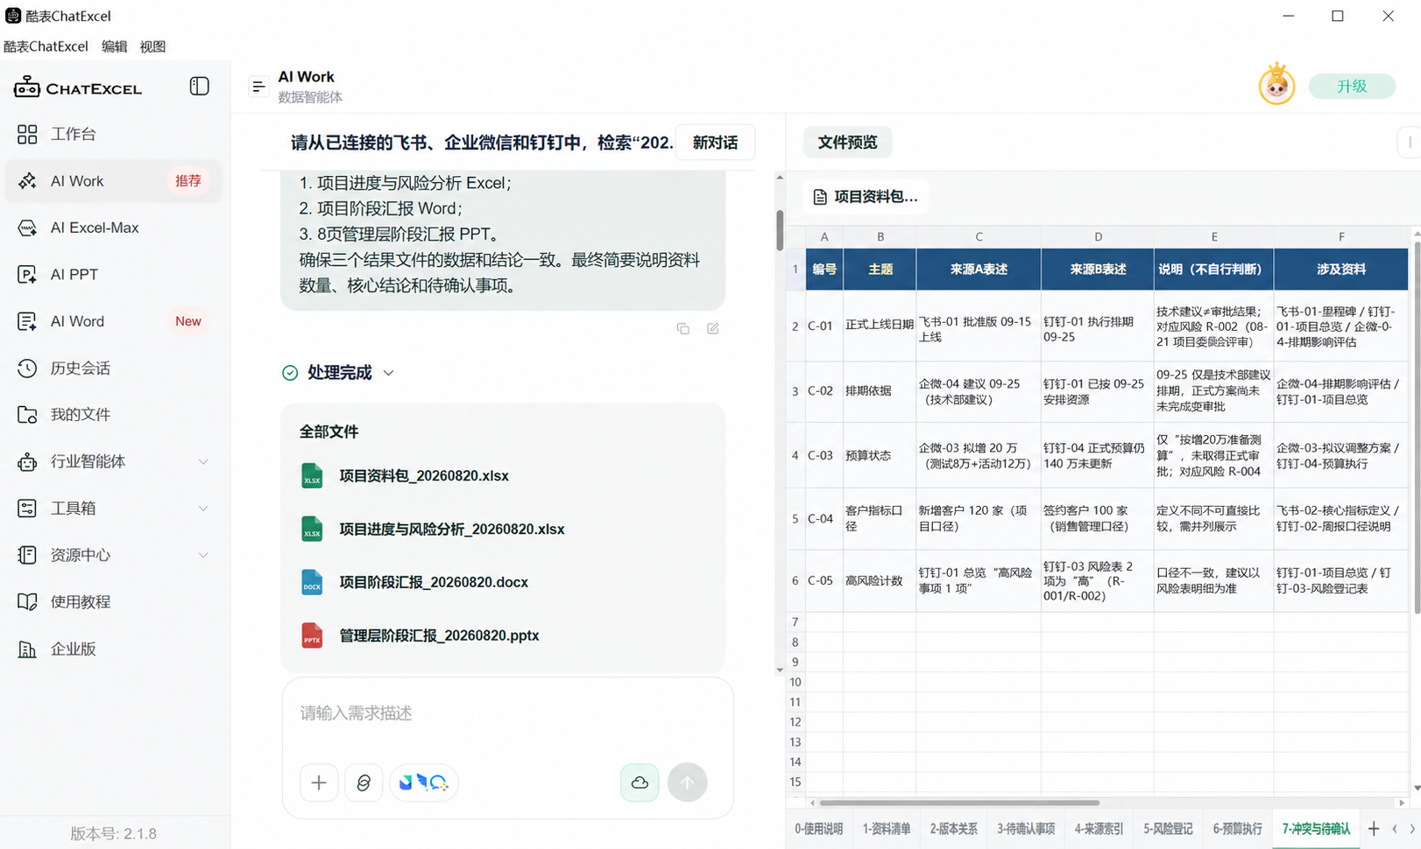Open the 视图 menu
The image size is (1421, 849).
(x=152, y=46)
